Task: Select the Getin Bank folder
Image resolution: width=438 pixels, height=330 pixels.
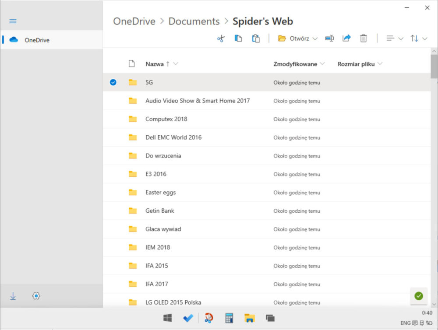Action: coord(160,211)
